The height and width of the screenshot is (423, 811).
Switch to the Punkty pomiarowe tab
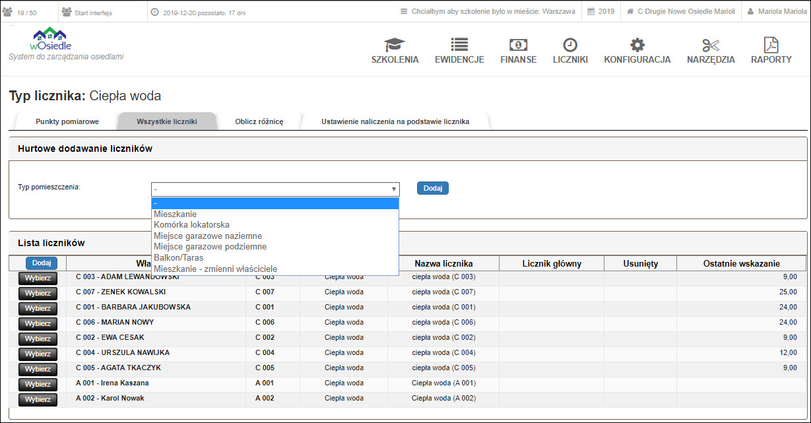click(x=67, y=121)
